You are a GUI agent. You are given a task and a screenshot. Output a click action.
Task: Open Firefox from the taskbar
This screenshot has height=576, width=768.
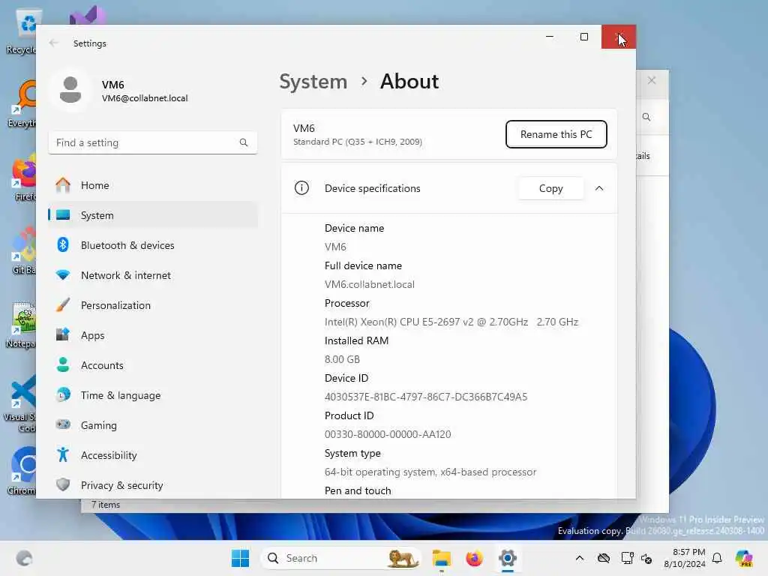click(474, 558)
